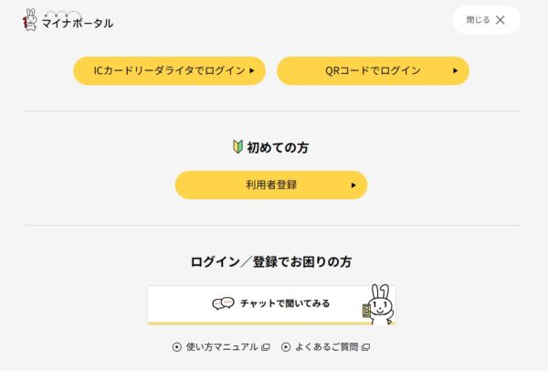The image size is (548, 371).
Task: Click arrow on the IC card reader login button
Action: pos(252,70)
